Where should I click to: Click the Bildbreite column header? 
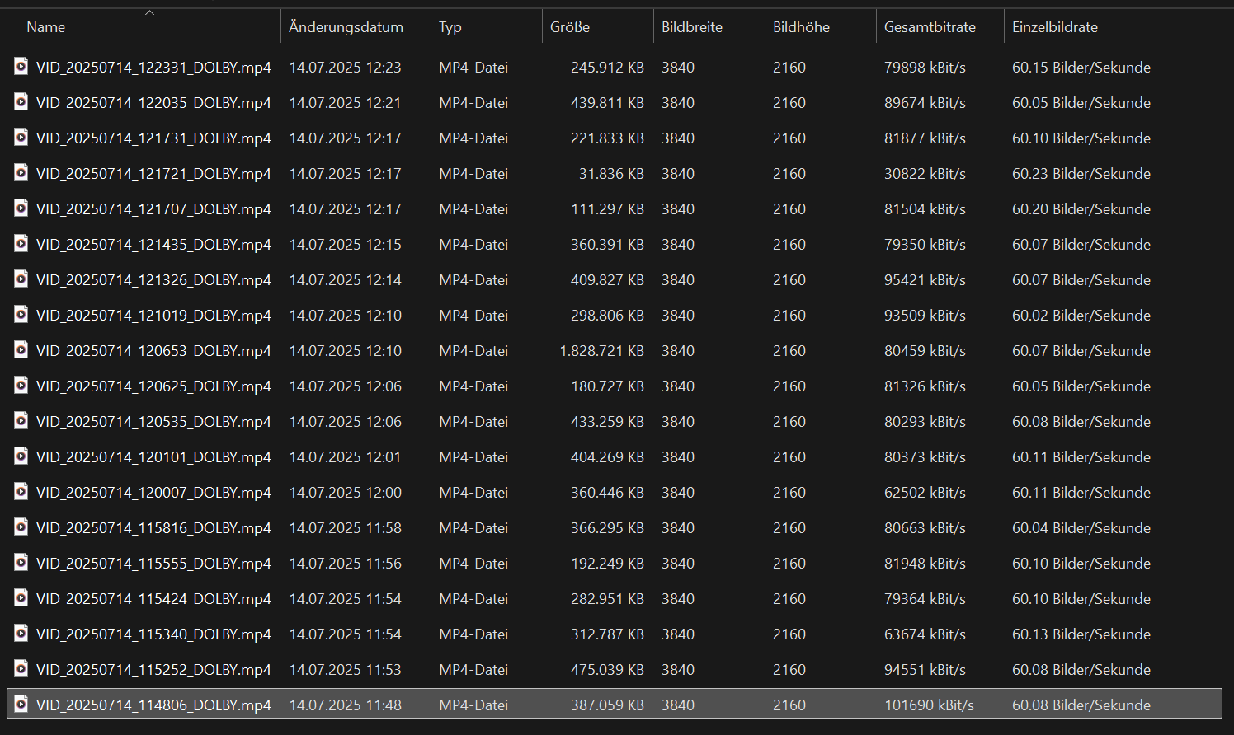pos(692,27)
